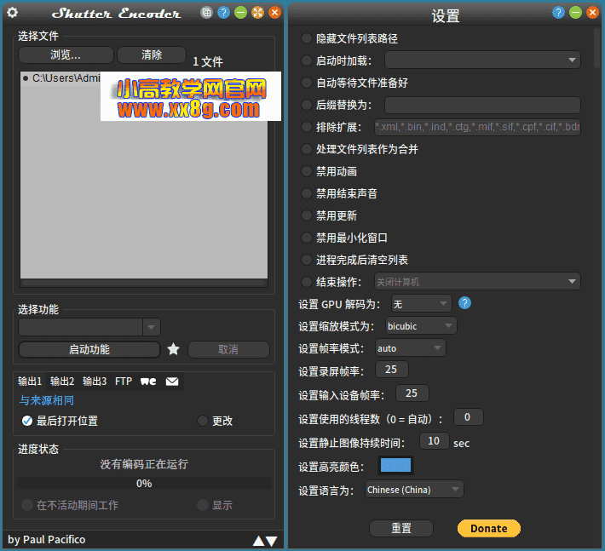Enable 自动等待文件准备好
Viewport: 605px width, 551px height.
click(307, 83)
